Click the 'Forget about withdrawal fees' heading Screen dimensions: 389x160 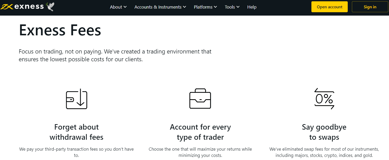point(76,132)
